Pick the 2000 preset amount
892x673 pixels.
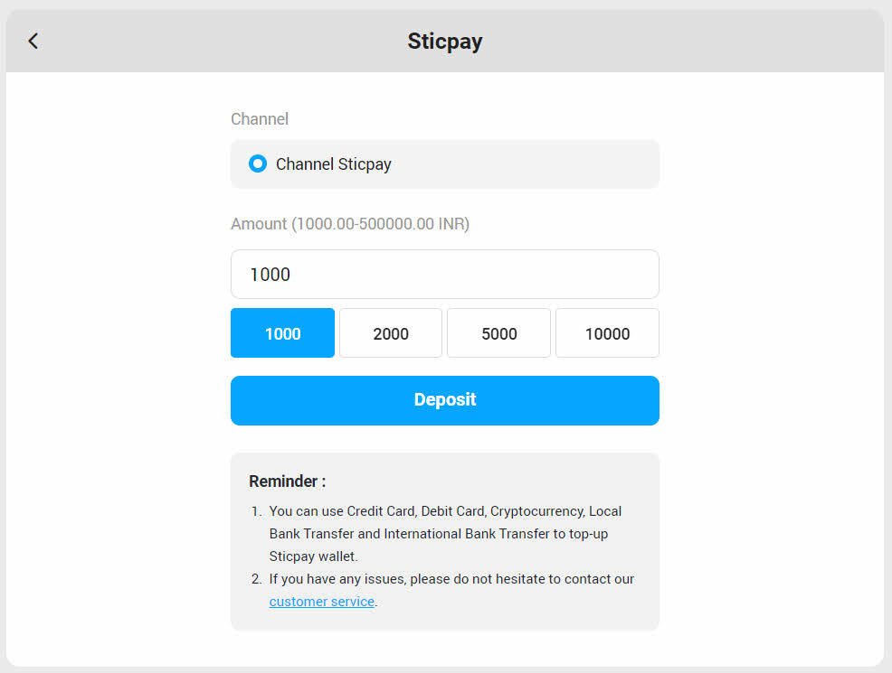coord(391,333)
